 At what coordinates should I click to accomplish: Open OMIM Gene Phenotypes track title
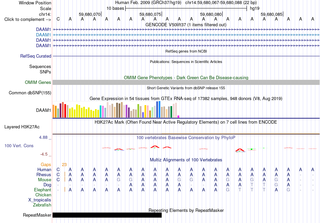pyautogui.click(x=186, y=77)
